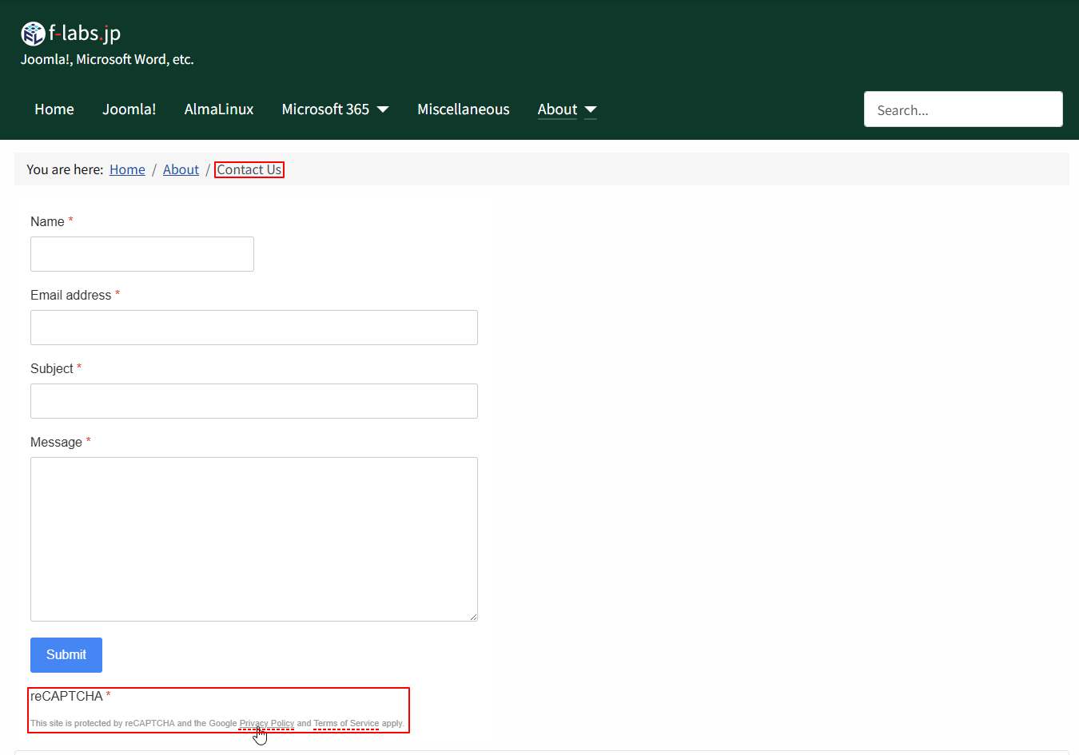Go to the Joomla! menu item
The width and height of the screenshot is (1079, 755).
(x=129, y=109)
